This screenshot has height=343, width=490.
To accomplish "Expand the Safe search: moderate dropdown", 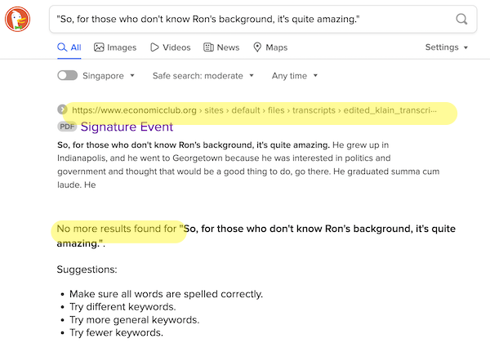I will click(x=203, y=76).
